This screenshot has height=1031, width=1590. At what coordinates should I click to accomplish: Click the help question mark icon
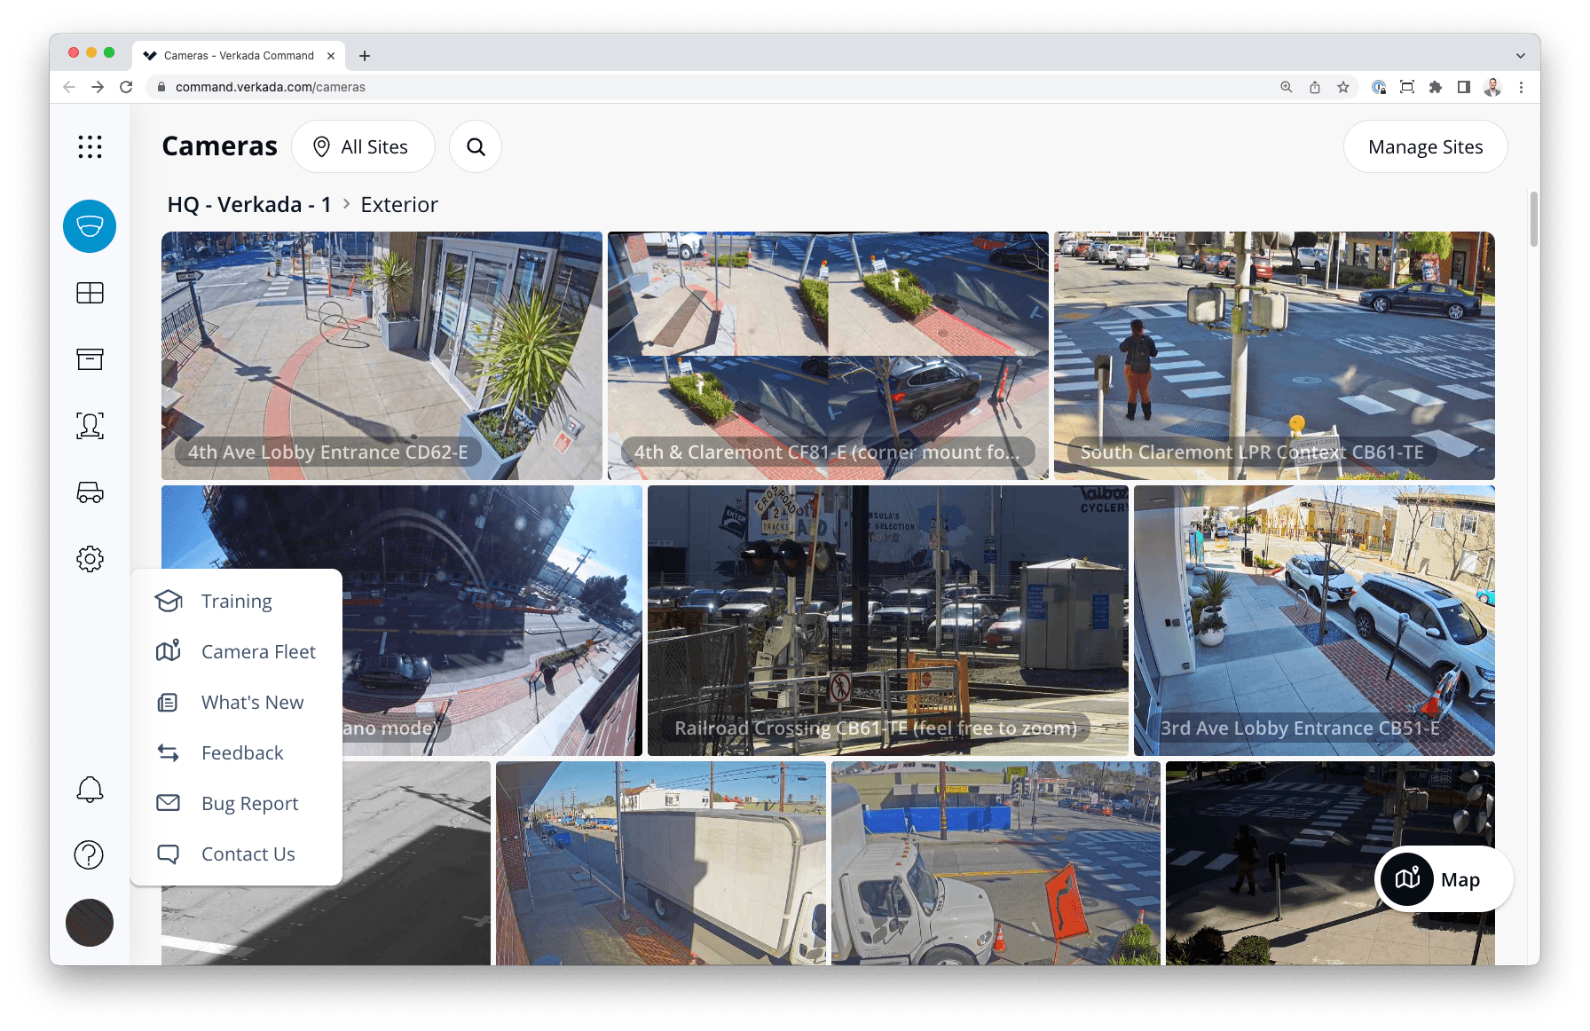click(x=90, y=855)
